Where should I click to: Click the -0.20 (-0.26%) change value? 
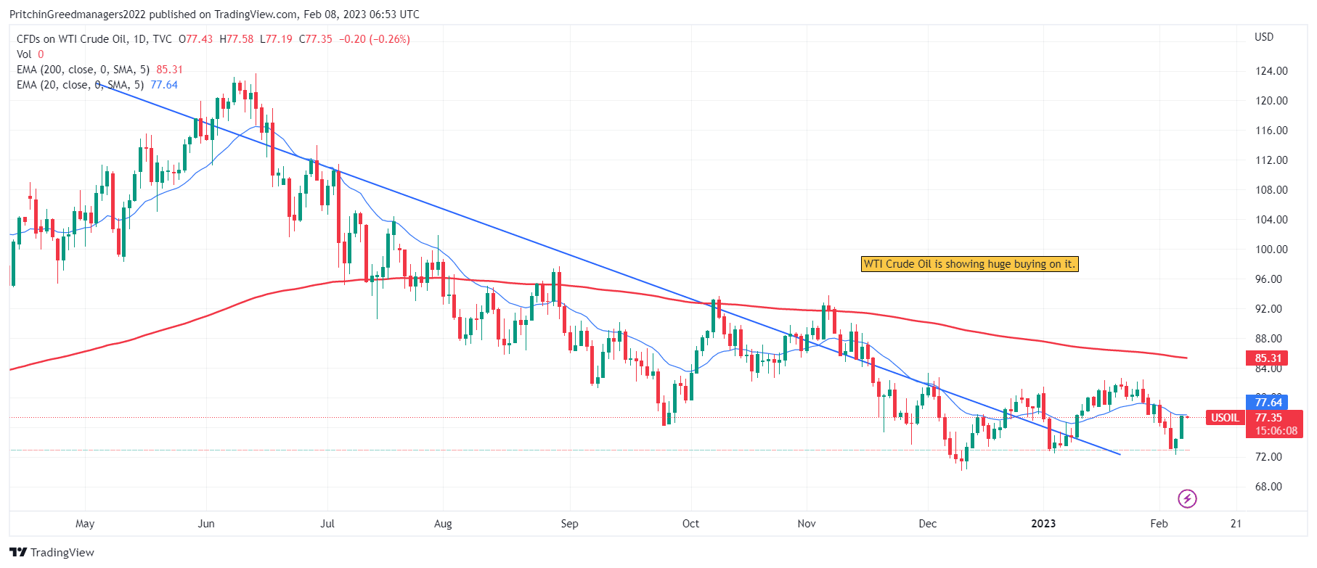(x=375, y=39)
